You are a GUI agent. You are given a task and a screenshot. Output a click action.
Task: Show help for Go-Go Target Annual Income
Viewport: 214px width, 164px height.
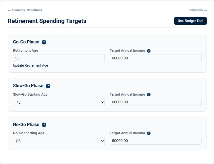point(149,51)
